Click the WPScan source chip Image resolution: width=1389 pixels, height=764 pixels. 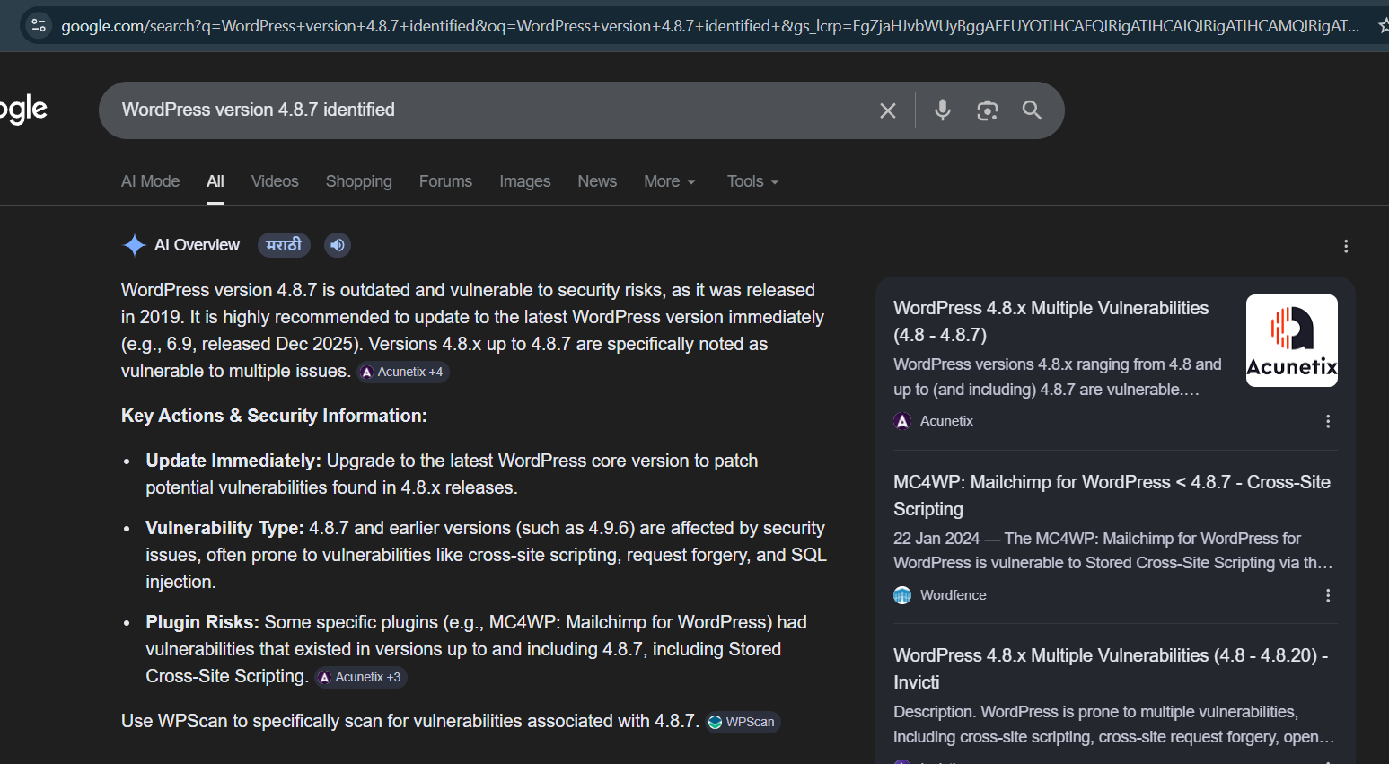tap(743, 721)
